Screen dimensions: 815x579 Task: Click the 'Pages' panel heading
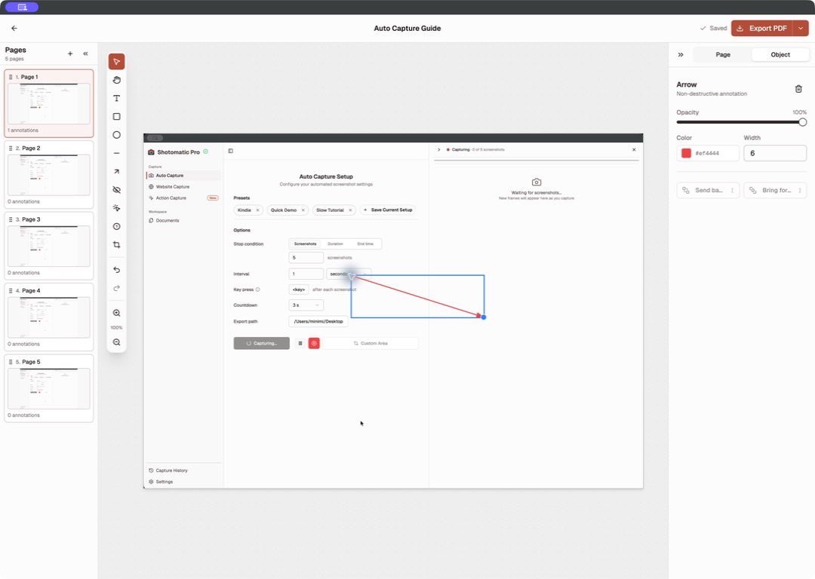[16, 50]
